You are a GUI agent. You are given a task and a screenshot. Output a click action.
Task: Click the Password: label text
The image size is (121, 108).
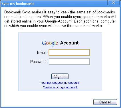tap(39, 62)
